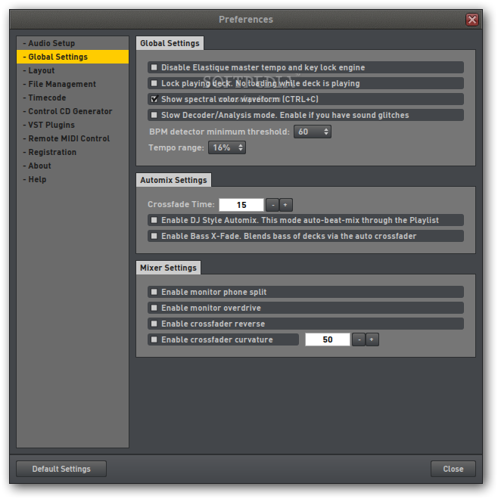Open the Tempo range dropdown
Image resolution: width=498 pixels, height=499 pixels.
coord(227,147)
